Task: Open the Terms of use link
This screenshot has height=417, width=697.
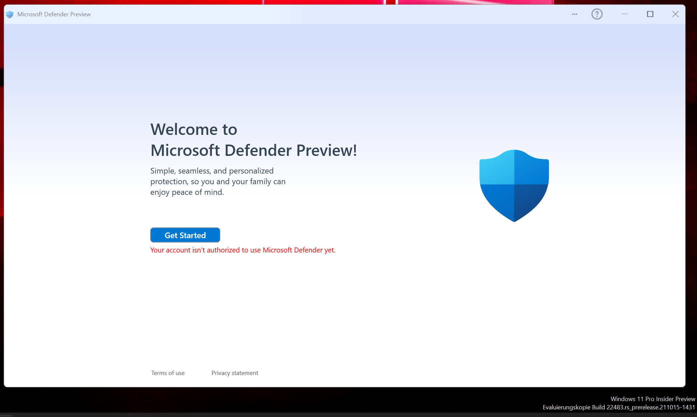Action: [x=168, y=373]
